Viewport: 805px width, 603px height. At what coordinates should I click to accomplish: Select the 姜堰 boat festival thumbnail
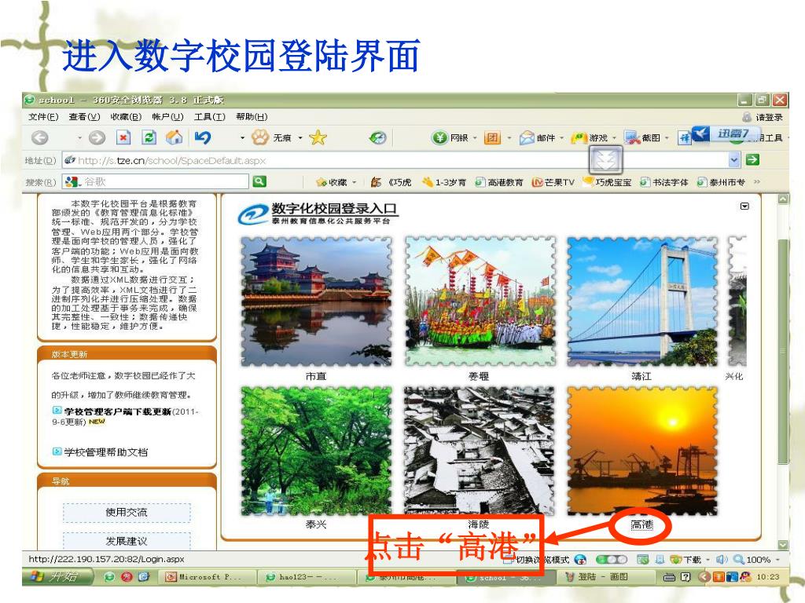[480, 301]
